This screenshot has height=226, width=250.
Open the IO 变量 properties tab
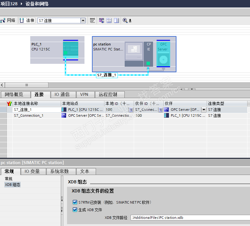33,172
